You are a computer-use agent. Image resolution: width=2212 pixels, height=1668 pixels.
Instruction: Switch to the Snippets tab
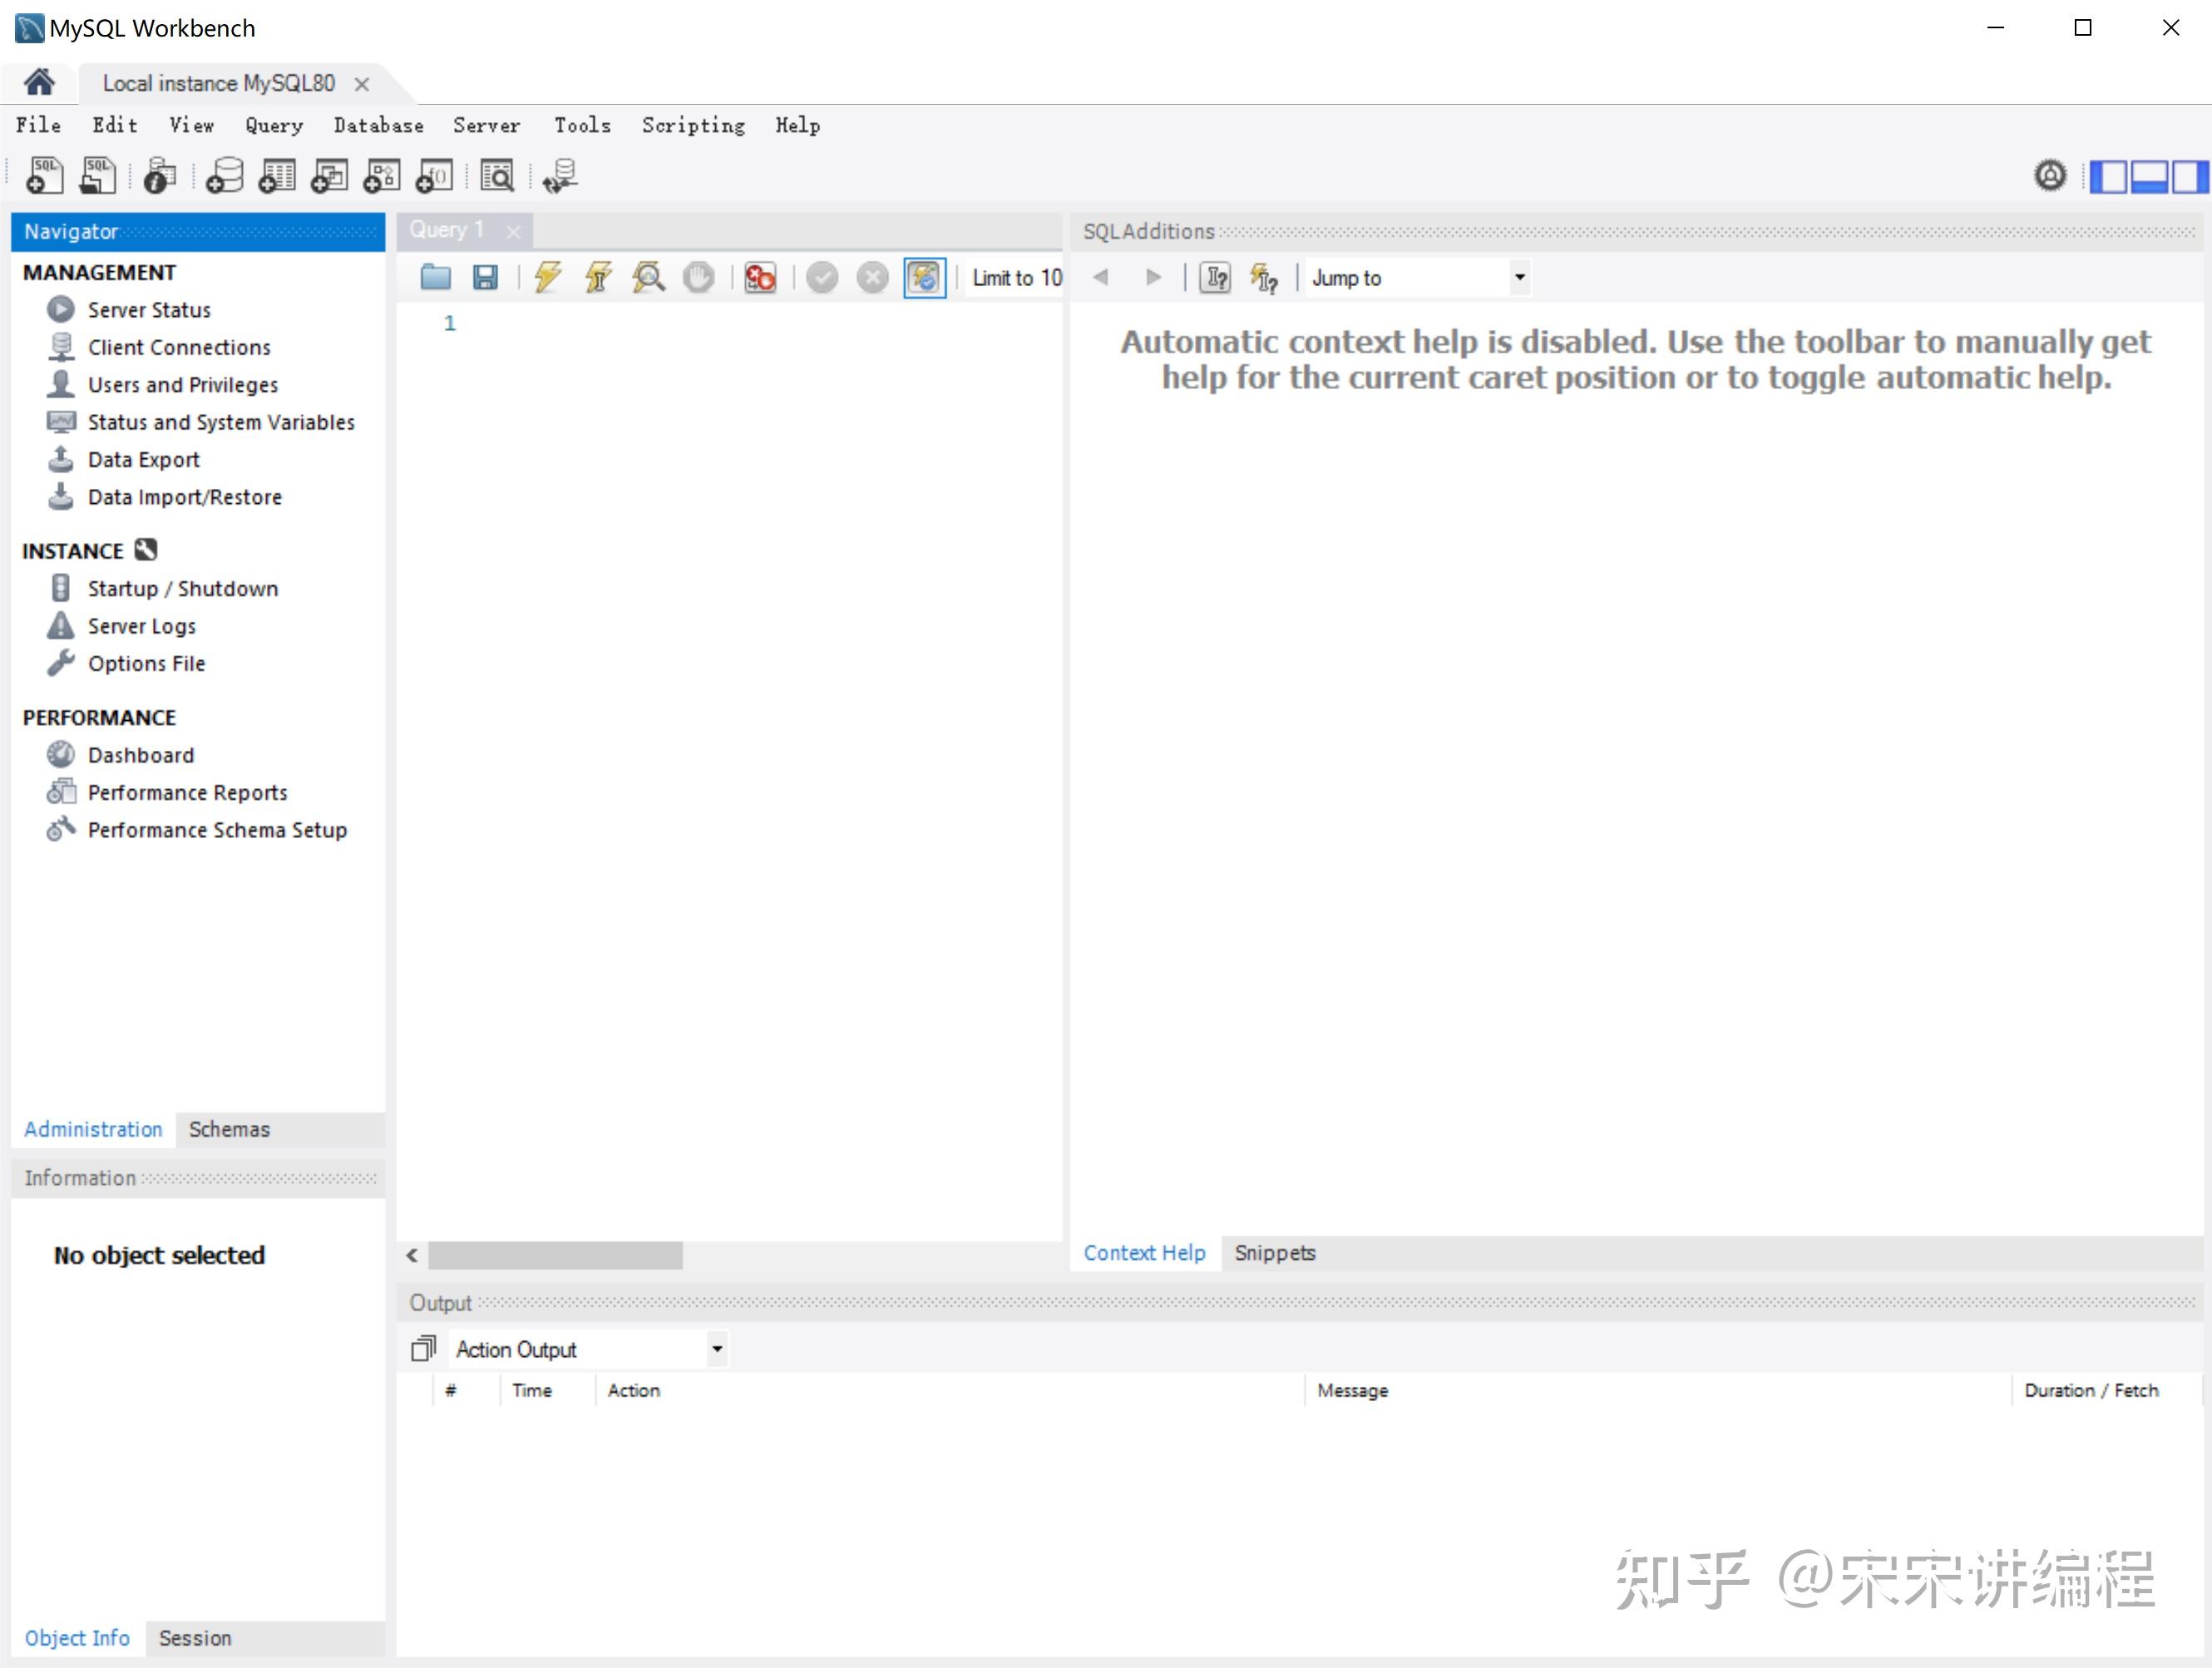coord(1274,1252)
